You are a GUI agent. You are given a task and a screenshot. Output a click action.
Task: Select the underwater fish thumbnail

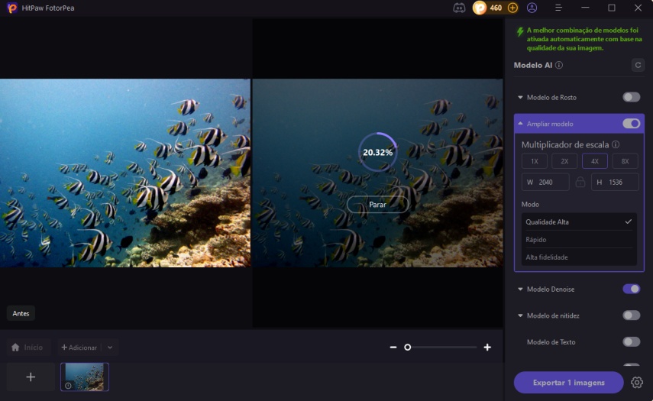pyautogui.click(x=85, y=377)
